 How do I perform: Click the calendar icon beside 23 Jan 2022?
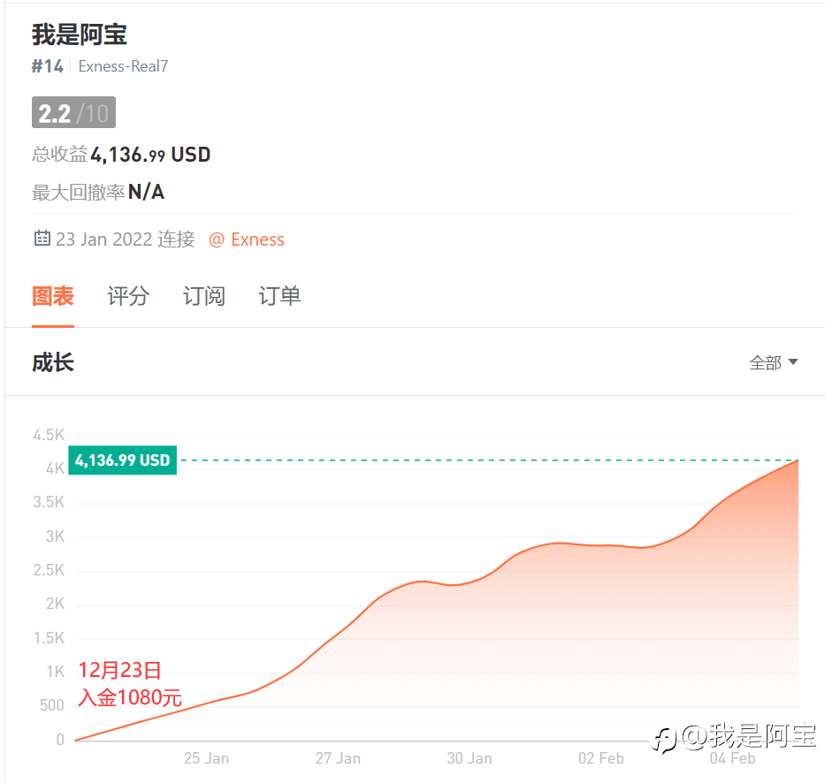(42, 239)
